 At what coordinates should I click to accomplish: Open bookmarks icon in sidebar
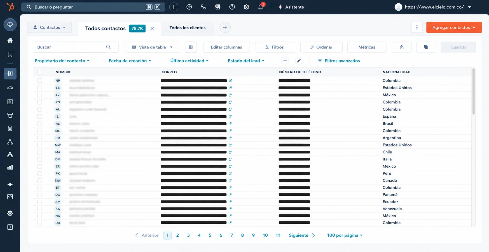tap(10, 54)
